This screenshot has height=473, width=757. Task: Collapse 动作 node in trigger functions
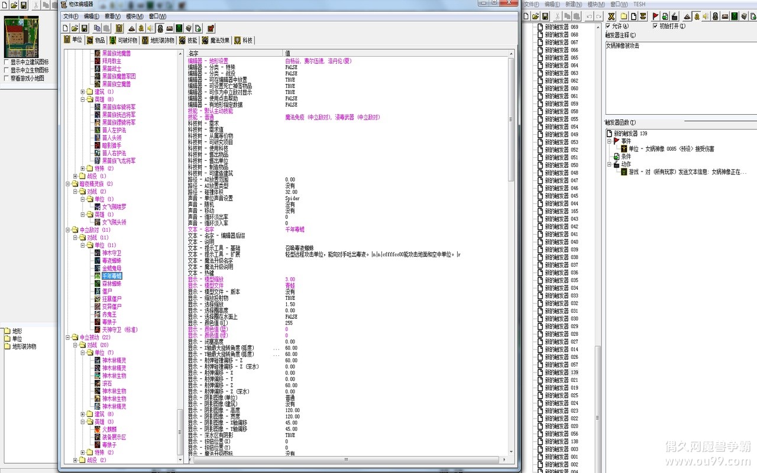click(x=609, y=164)
